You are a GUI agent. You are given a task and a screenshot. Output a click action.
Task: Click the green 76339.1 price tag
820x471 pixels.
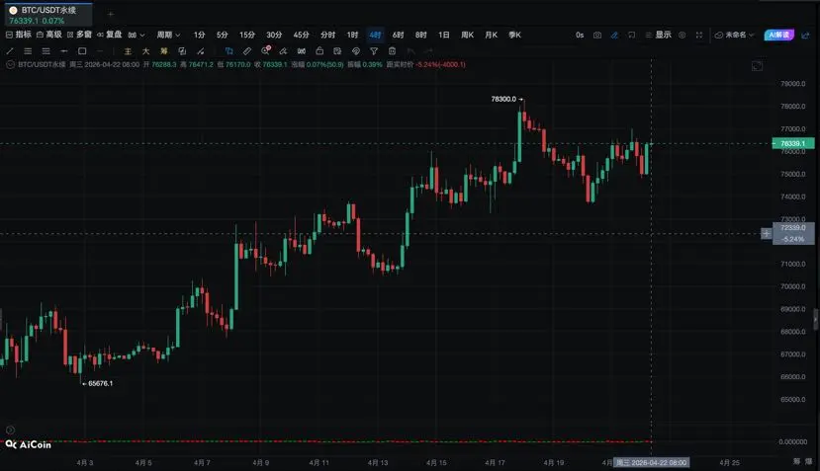coord(793,143)
